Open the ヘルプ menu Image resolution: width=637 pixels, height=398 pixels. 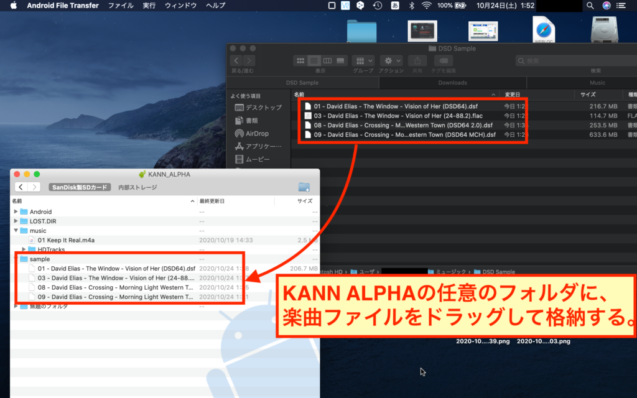click(x=216, y=5)
